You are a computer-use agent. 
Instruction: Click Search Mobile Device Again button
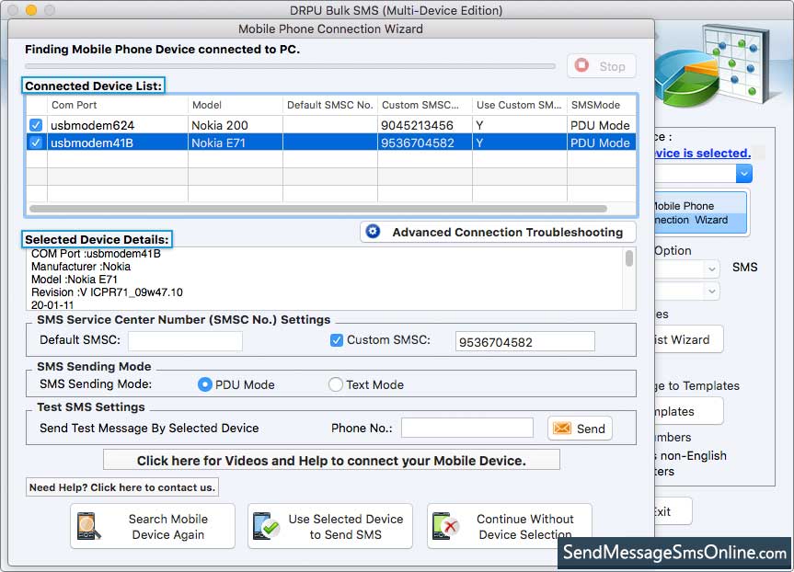(153, 526)
